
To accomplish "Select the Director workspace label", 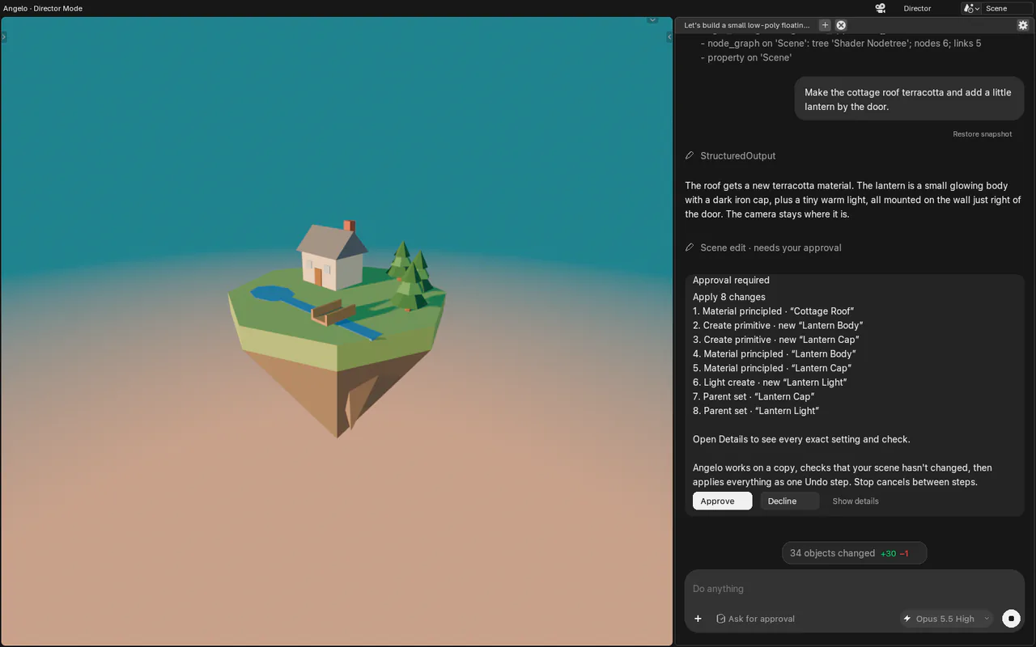I will 917,8.
